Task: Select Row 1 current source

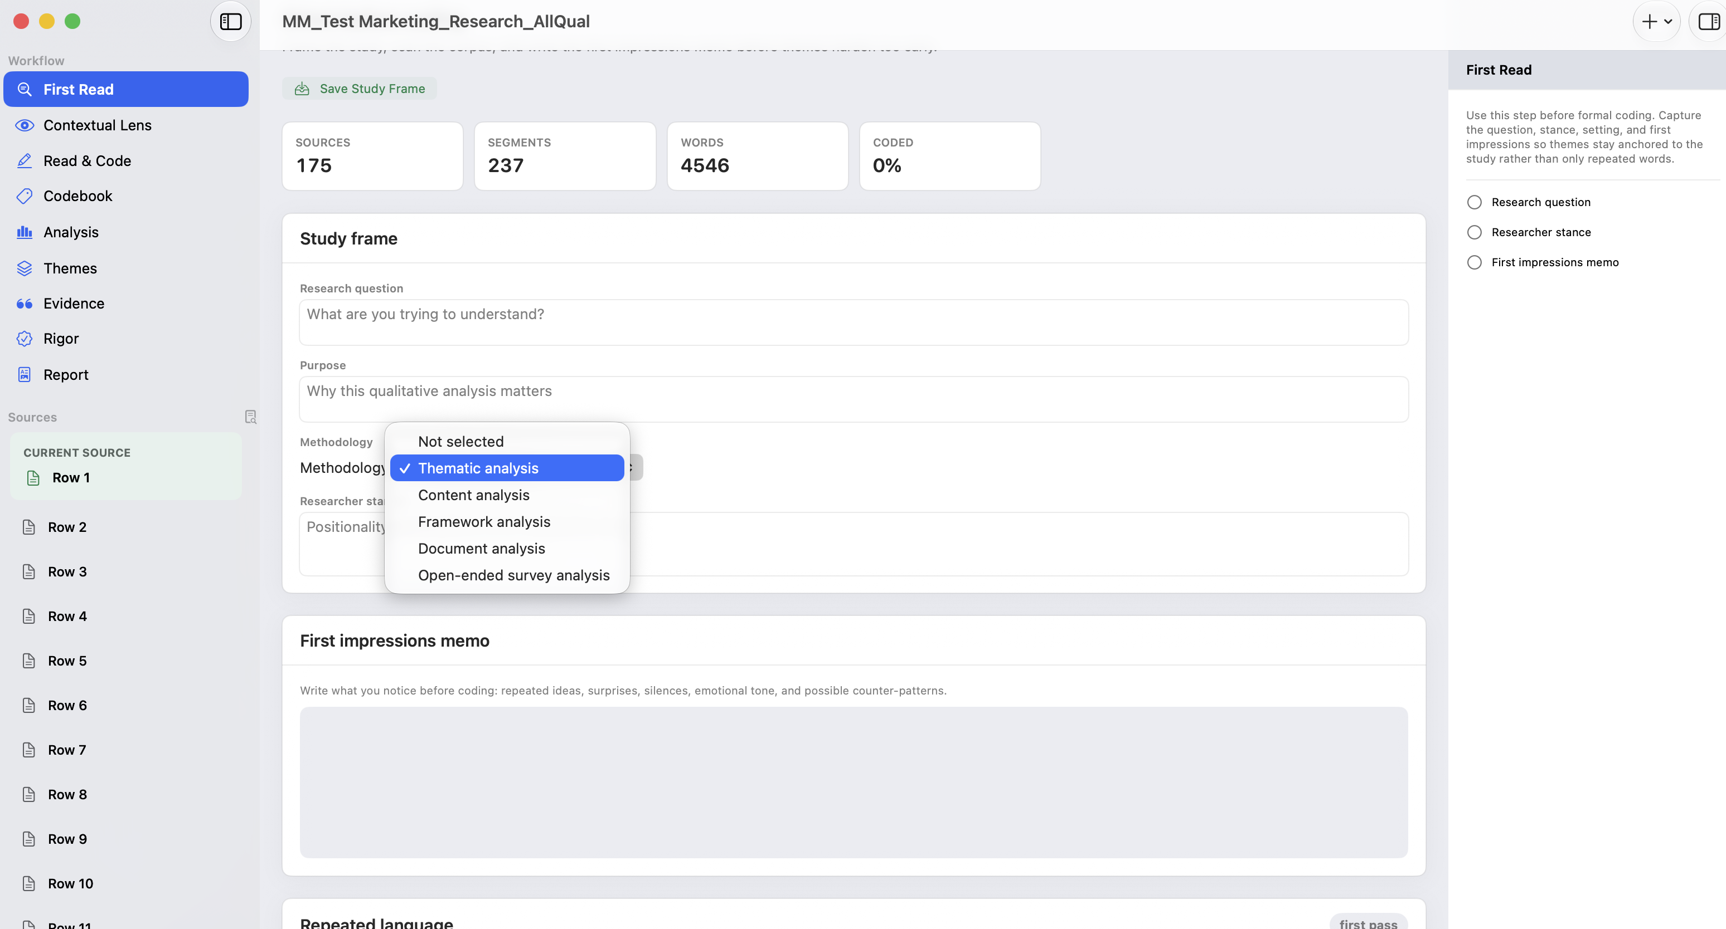Action: (x=126, y=467)
